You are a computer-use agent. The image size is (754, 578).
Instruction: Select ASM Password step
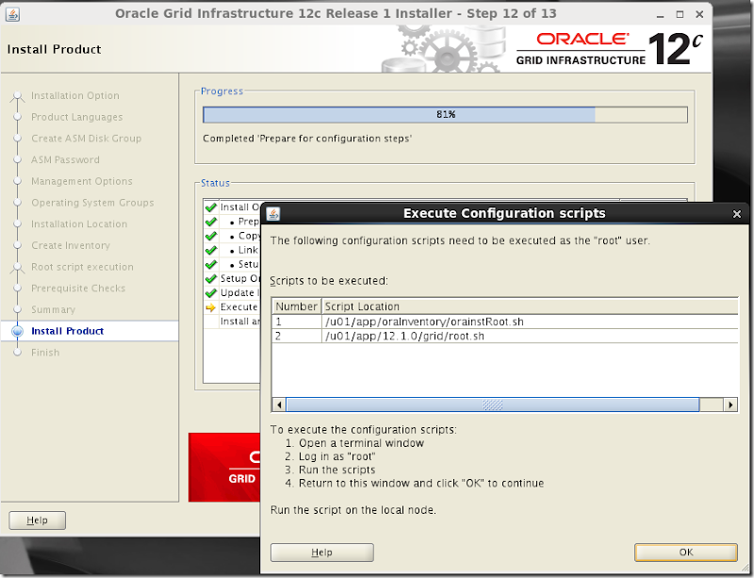click(65, 159)
